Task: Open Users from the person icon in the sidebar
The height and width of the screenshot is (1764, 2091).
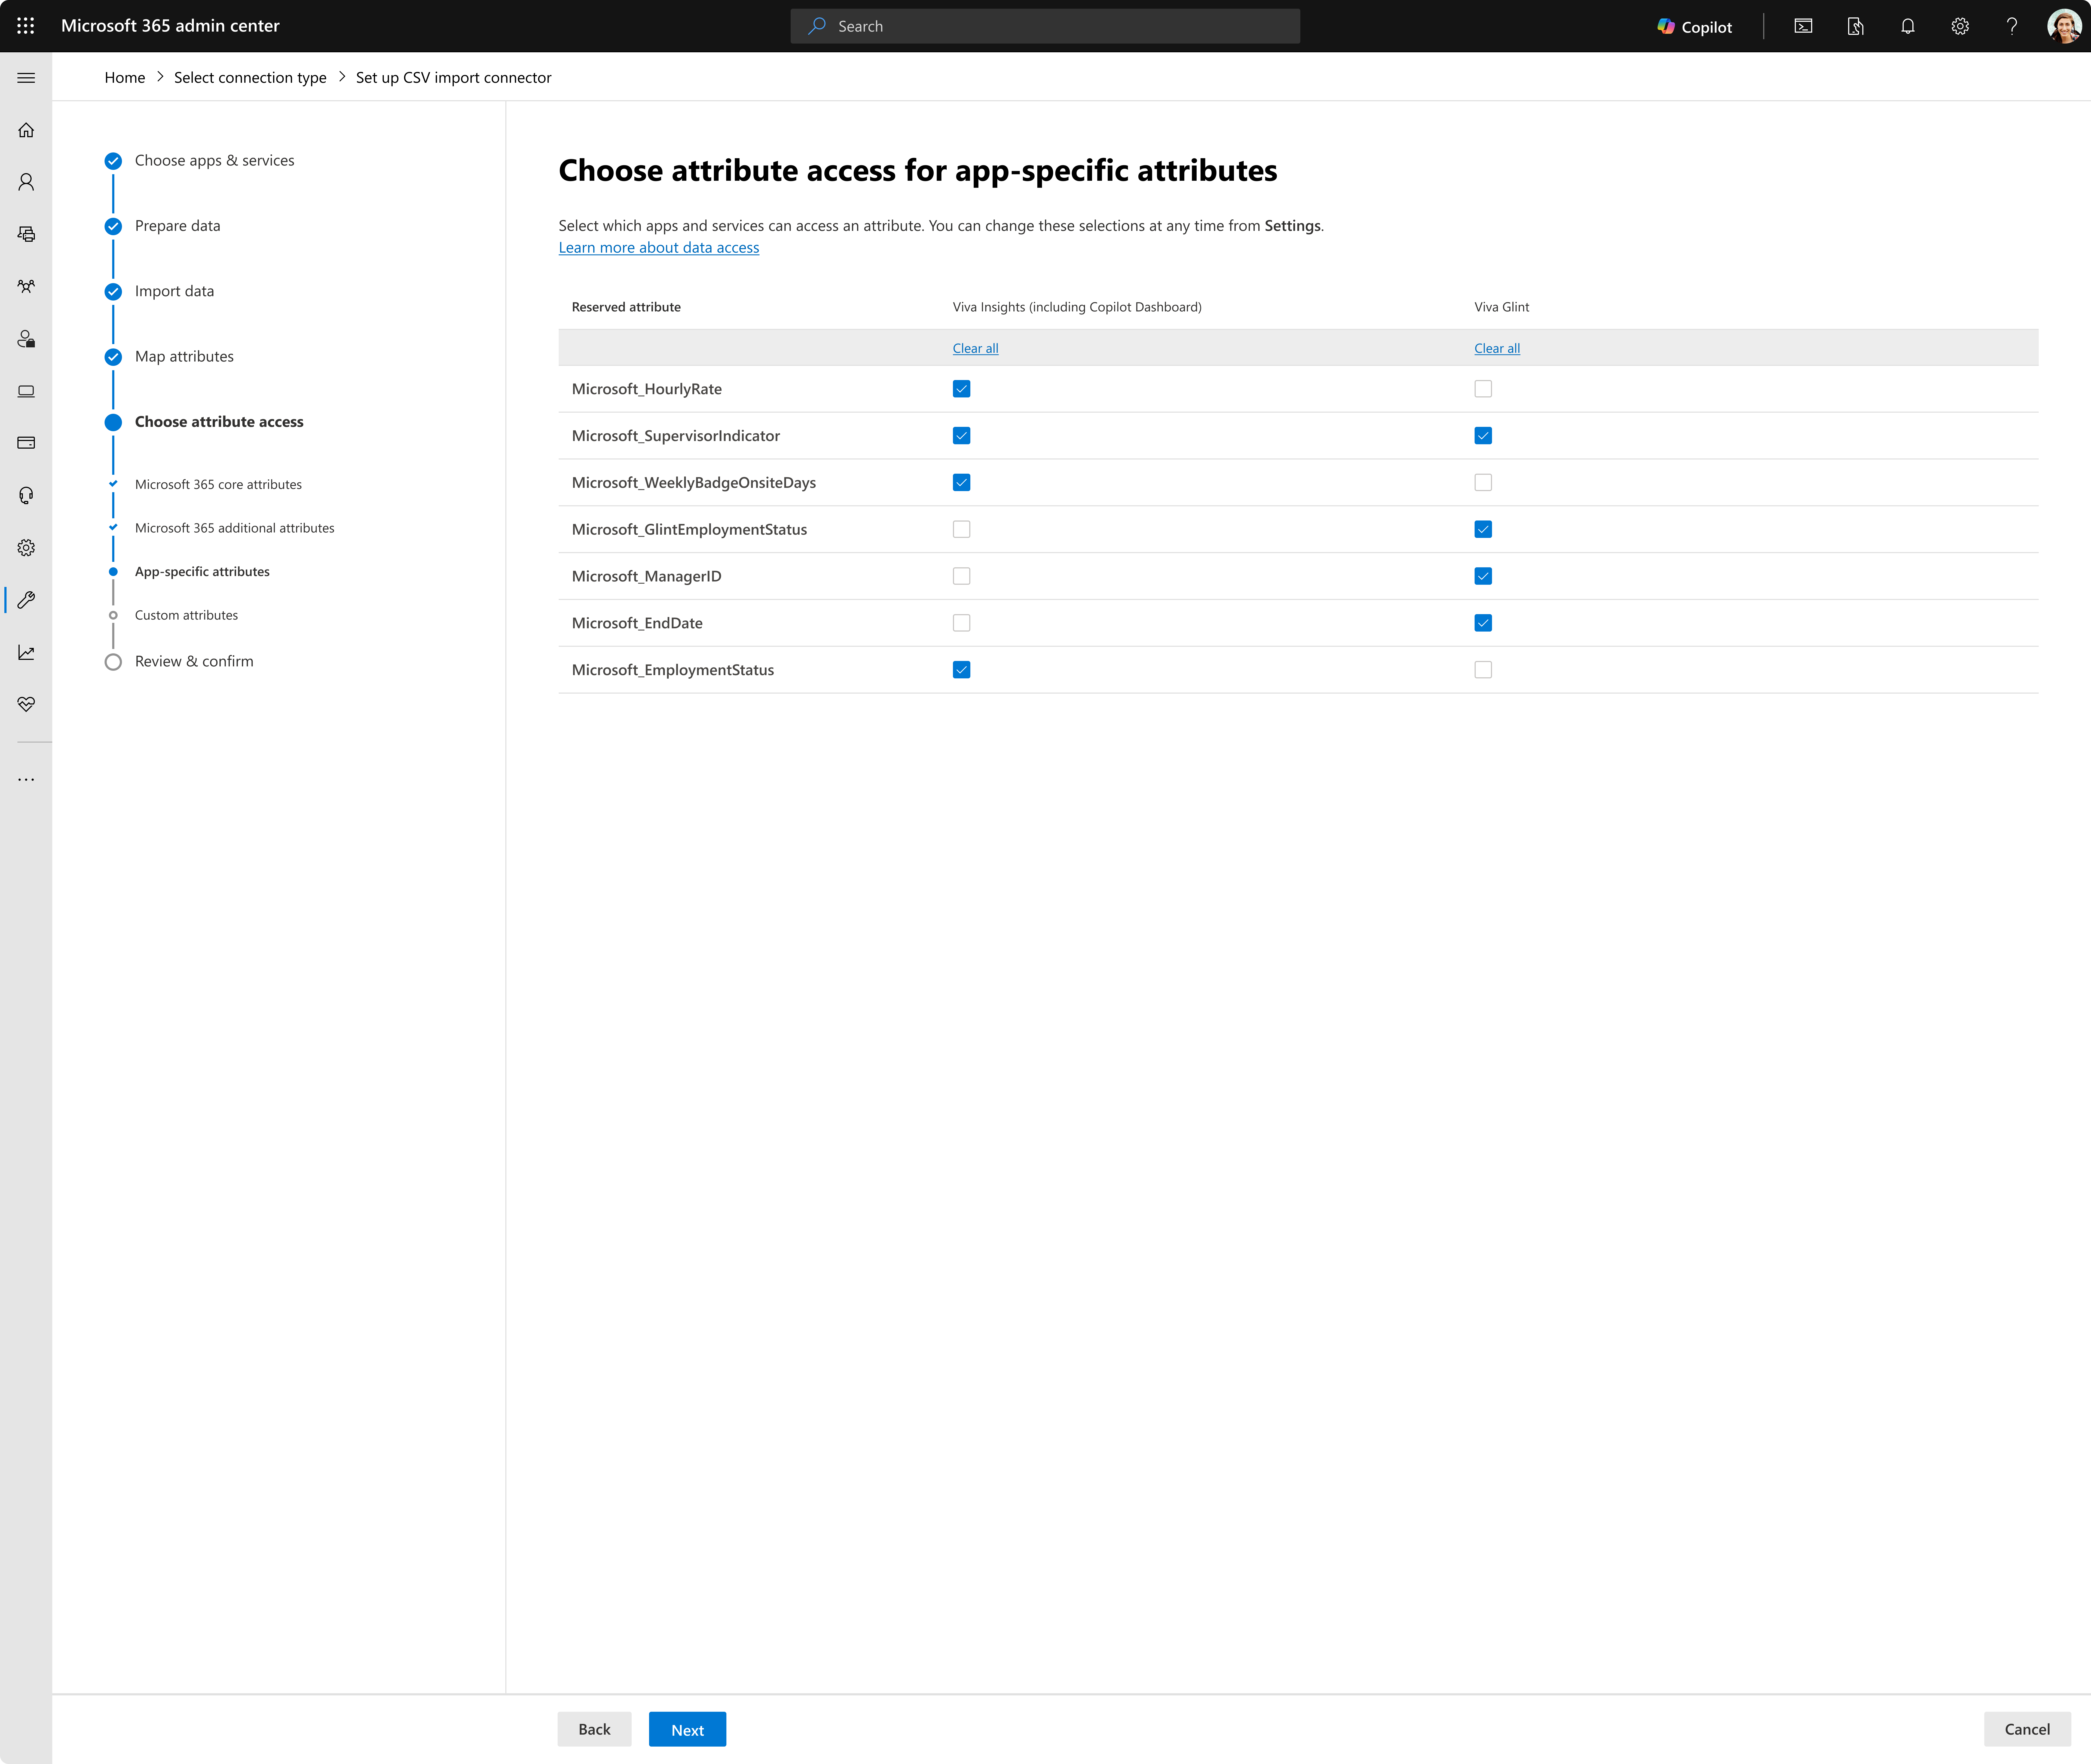Action: click(26, 182)
